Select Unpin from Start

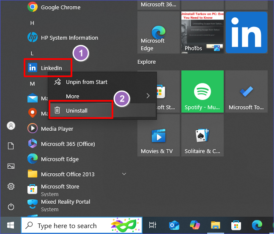click(102, 82)
